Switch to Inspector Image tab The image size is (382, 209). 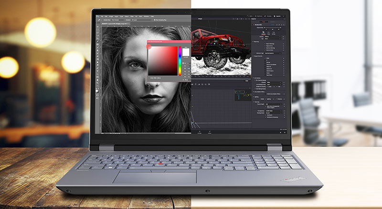[x=268, y=33]
